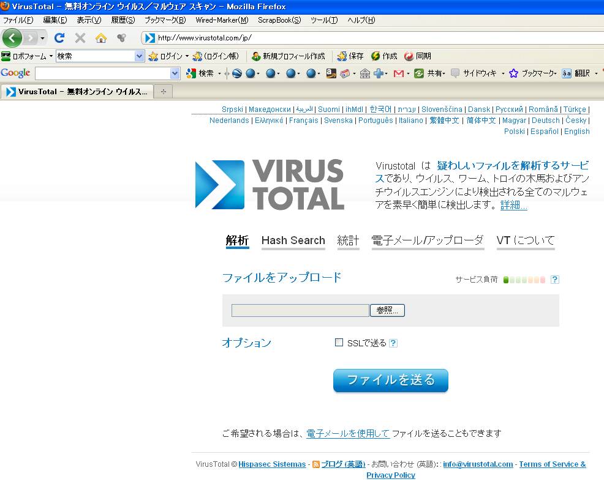
Task: Click the RoboForm 保存 button
Action: pyautogui.click(x=350, y=56)
